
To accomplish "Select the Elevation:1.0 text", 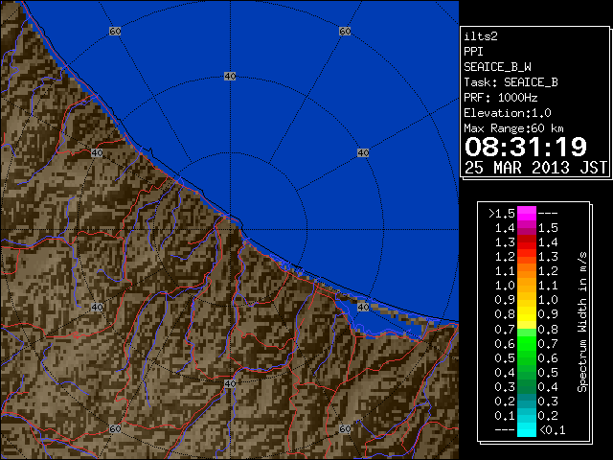I will (x=508, y=113).
